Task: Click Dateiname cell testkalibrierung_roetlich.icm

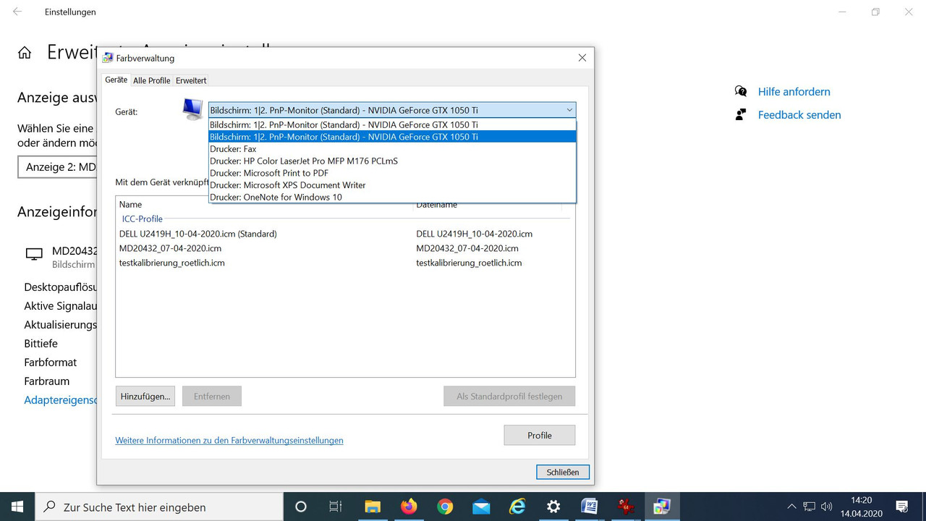Action: tap(469, 263)
